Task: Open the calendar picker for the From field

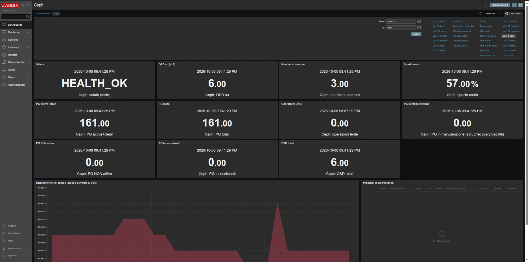Action: [419, 21]
